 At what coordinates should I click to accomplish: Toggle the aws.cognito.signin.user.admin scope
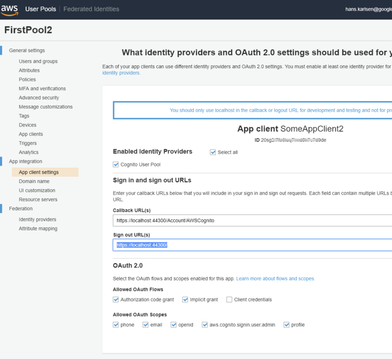205,325
